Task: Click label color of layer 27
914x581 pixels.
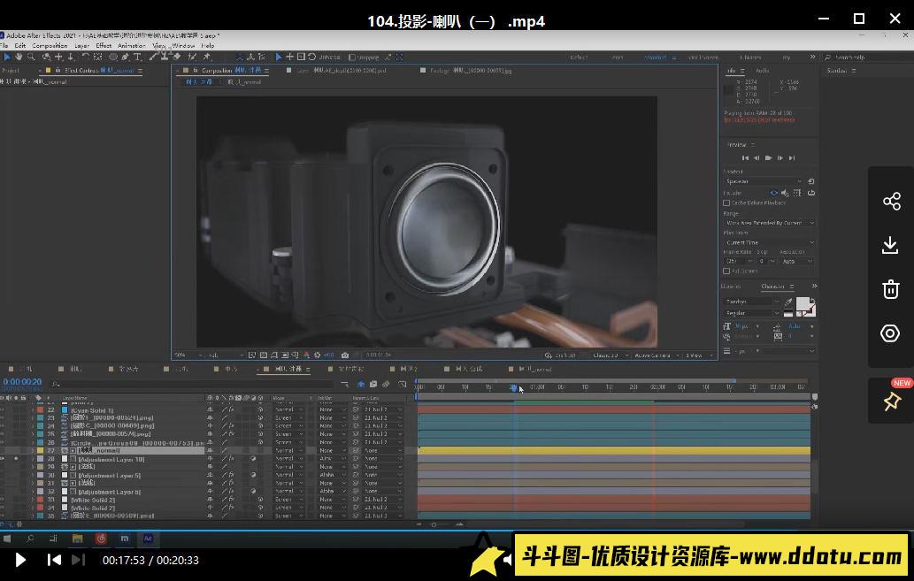Action: 40,450
